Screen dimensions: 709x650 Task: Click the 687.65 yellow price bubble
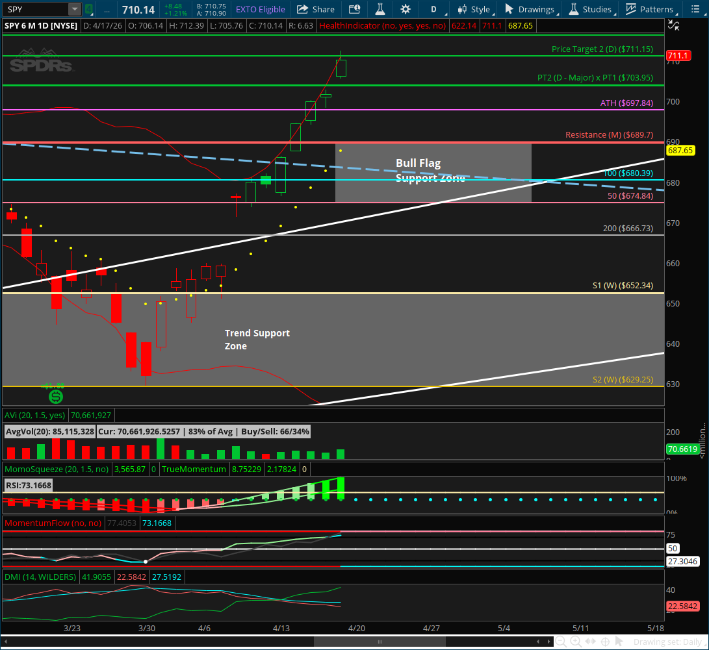(680, 151)
